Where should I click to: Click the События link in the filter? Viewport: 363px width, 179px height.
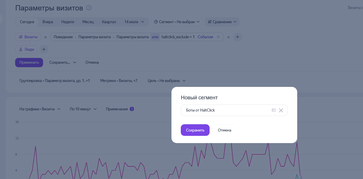coord(205,37)
